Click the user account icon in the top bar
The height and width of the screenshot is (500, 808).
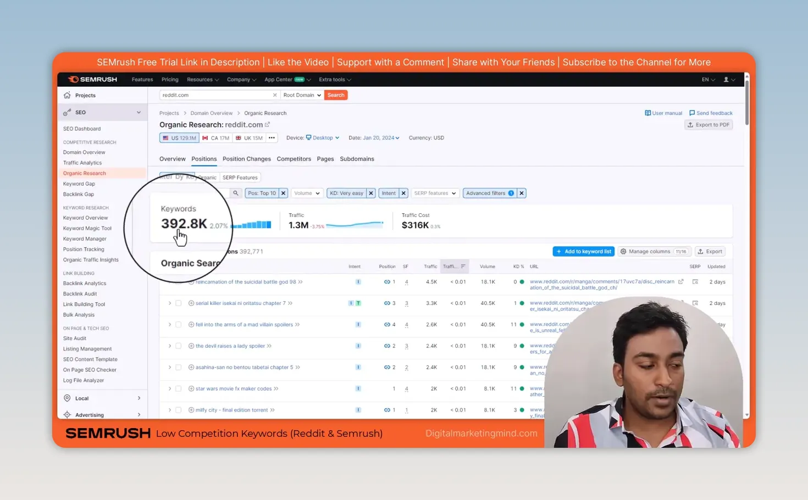726,80
